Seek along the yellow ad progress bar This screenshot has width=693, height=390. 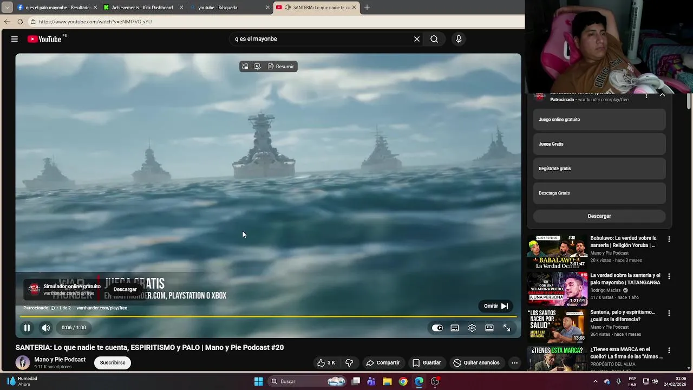268,316
